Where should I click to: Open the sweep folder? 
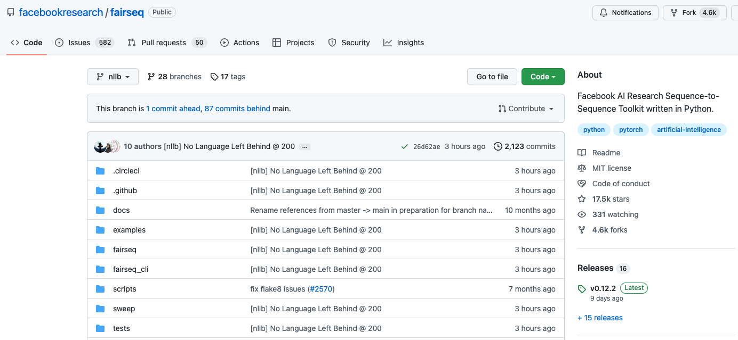click(x=124, y=309)
